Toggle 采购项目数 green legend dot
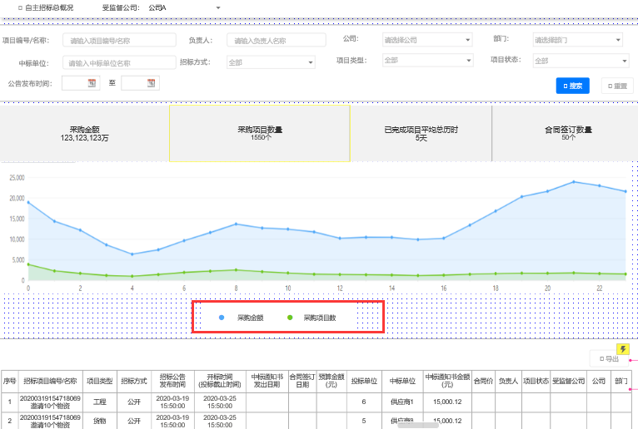638x429 pixels. 290,318
